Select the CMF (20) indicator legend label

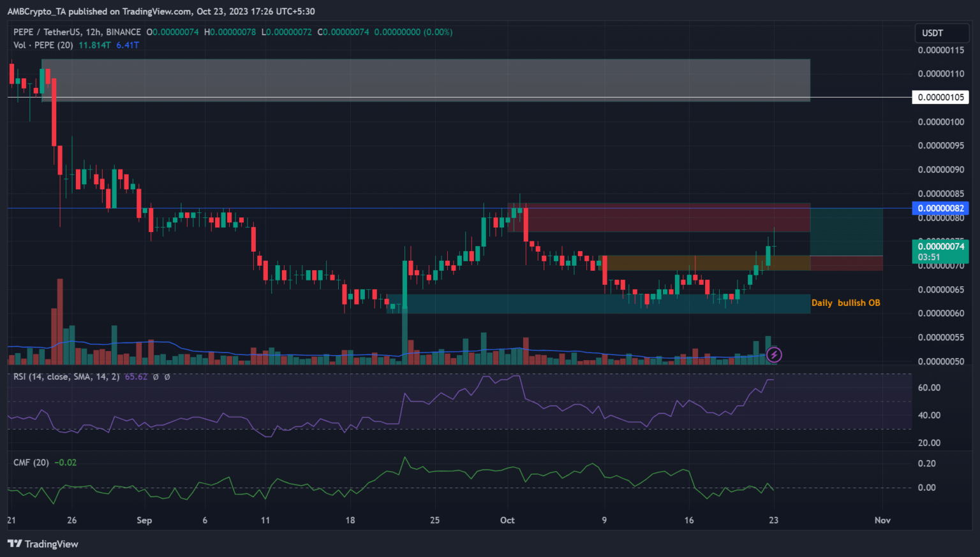[31, 462]
